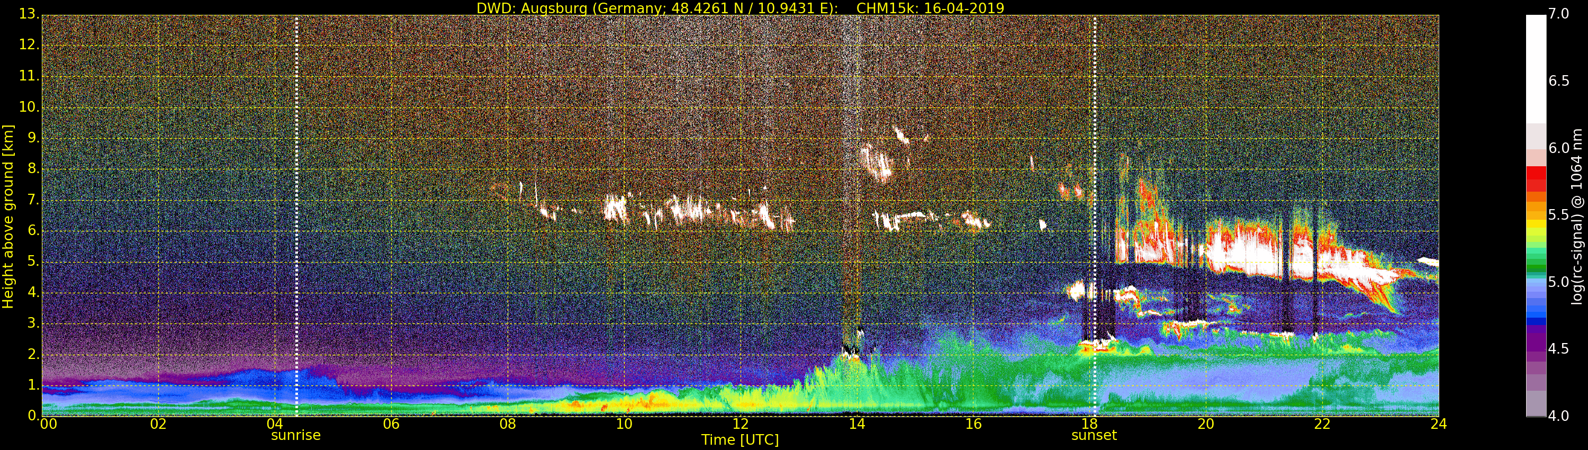Click the '10.' height axis tick label
This screenshot has width=1588, height=450.
[29, 106]
